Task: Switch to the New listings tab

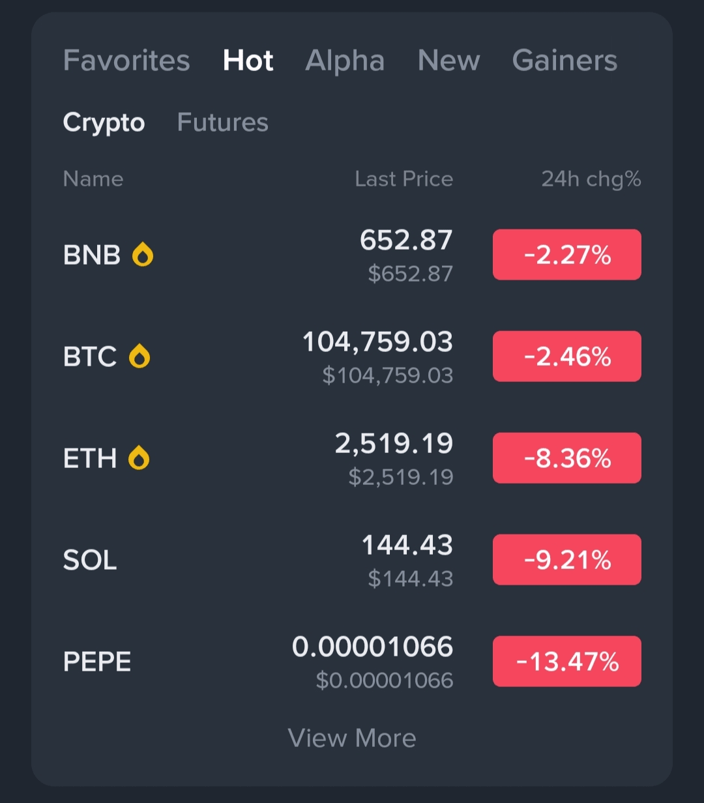Action: [448, 61]
